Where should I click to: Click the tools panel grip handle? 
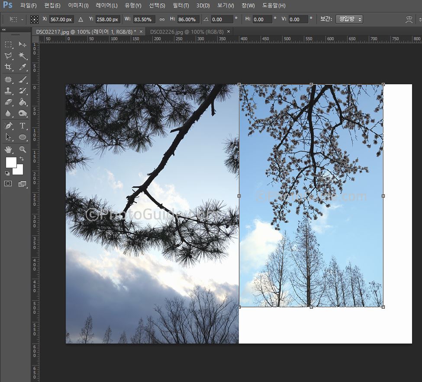coord(15,35)
